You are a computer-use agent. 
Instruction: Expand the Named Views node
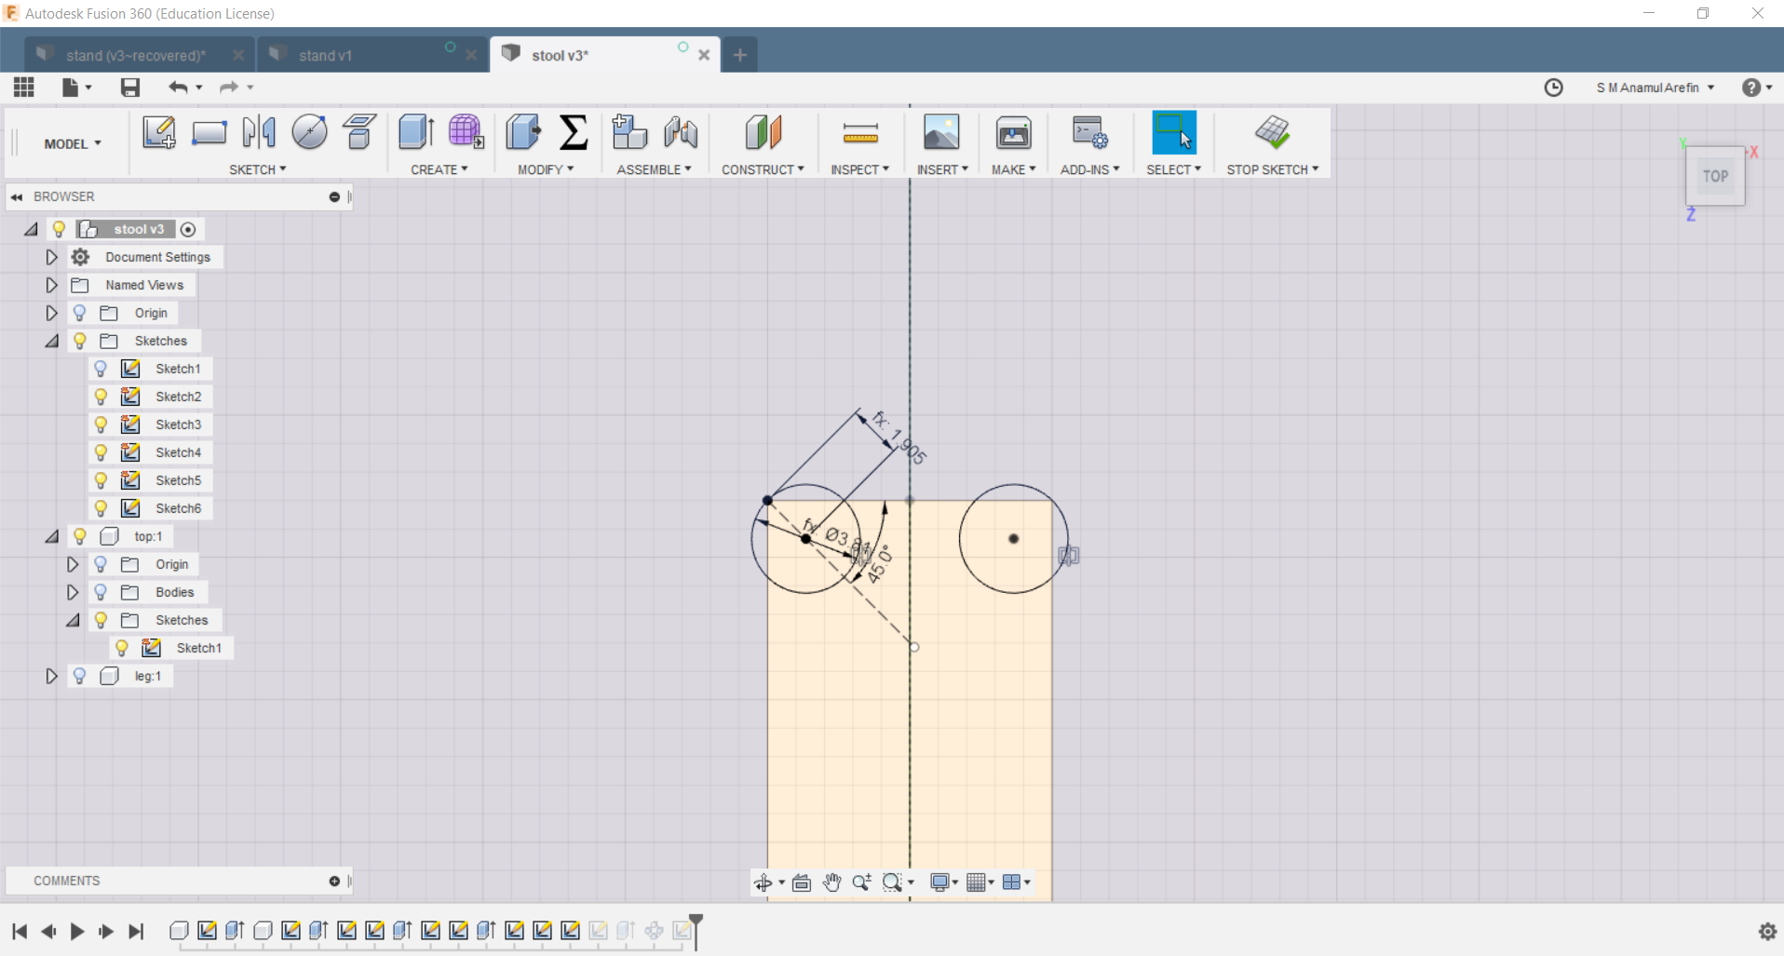[x=52, y=285]
